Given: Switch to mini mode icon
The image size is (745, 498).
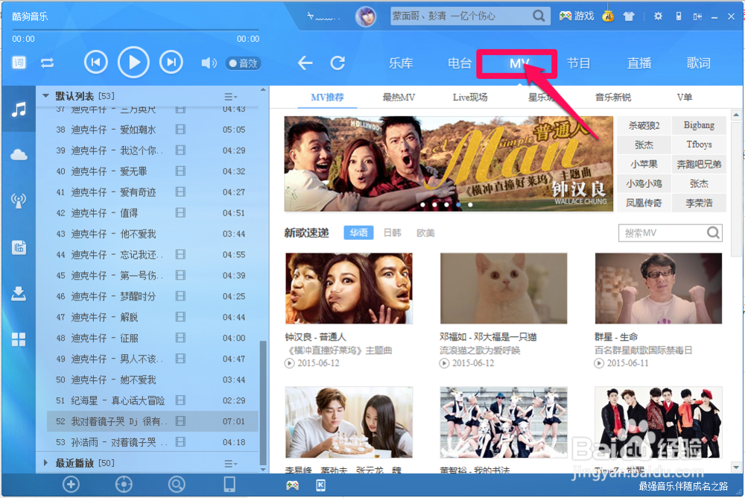Looking at the screenshot, I should pos(697,16).
